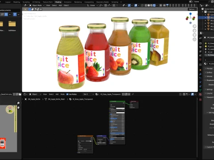
Task: Switch to the Layout workspace tab
Action: [x=8, y=2]
